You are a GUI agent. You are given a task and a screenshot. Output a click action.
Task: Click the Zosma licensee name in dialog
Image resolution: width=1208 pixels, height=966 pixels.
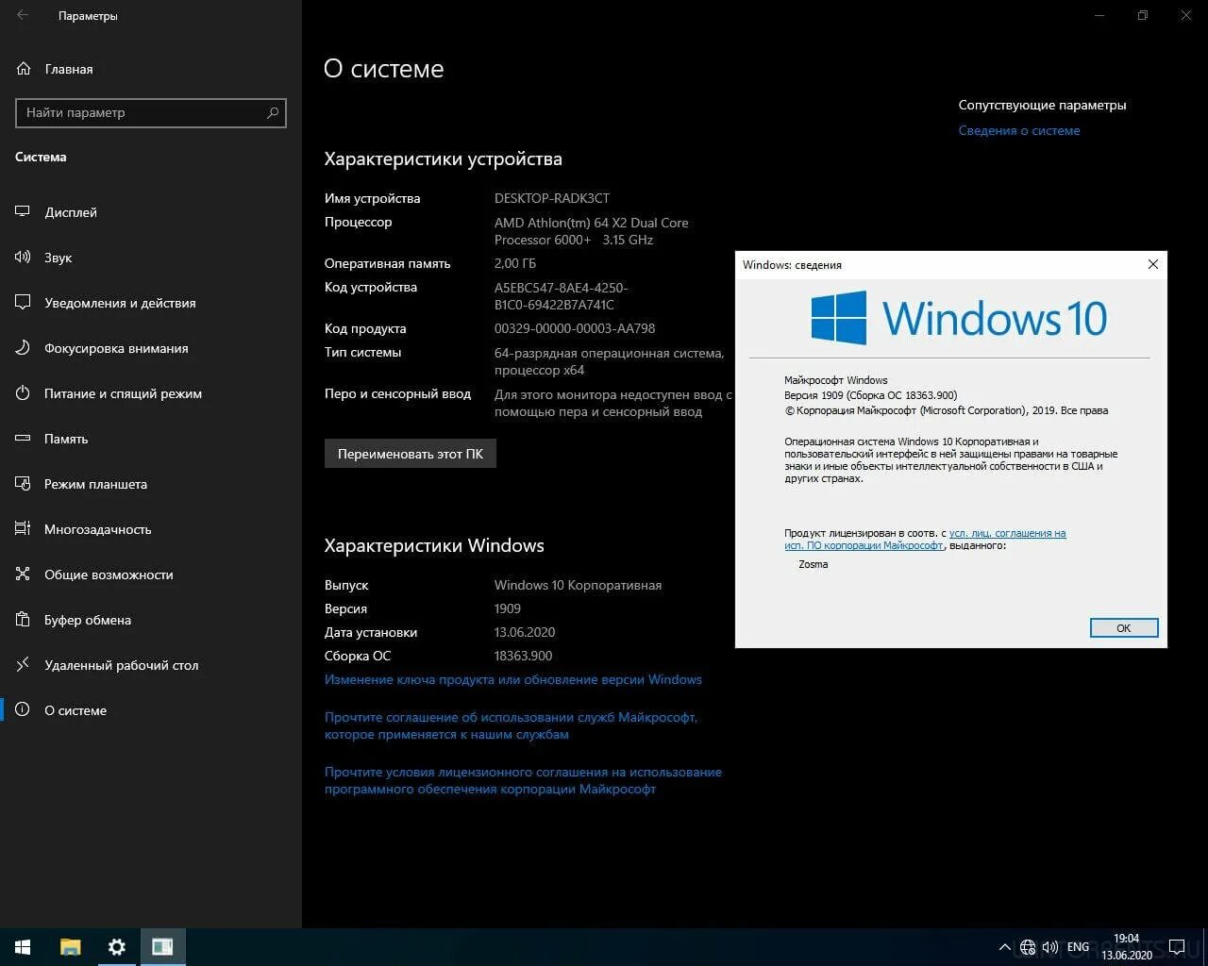click(x=814, y=564)
